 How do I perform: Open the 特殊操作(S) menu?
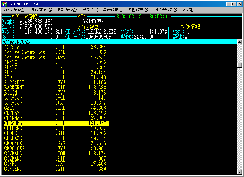click(67, 10)
